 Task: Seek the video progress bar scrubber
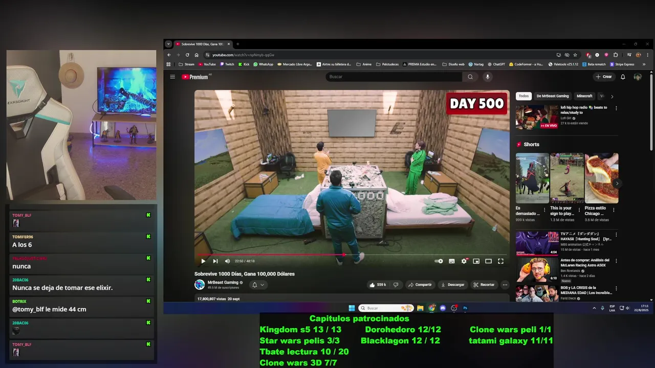344,254
